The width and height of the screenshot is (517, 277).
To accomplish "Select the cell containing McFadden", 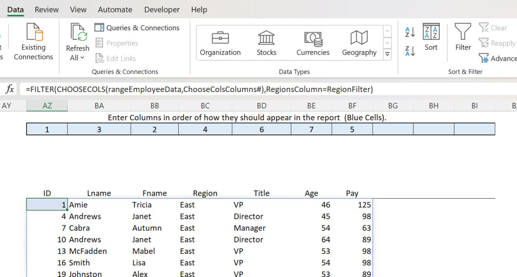I will click(x=99, y=251).
